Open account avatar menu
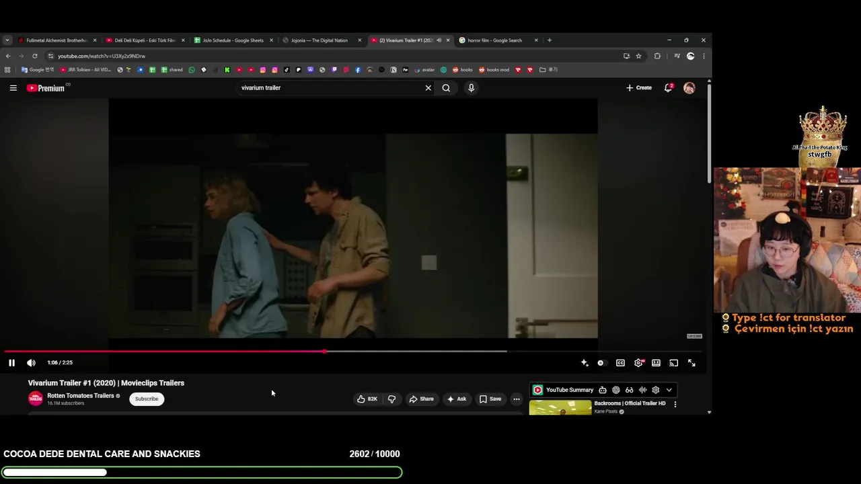The height and width of the screenshot is (484, 861). [x=689, y=87]
